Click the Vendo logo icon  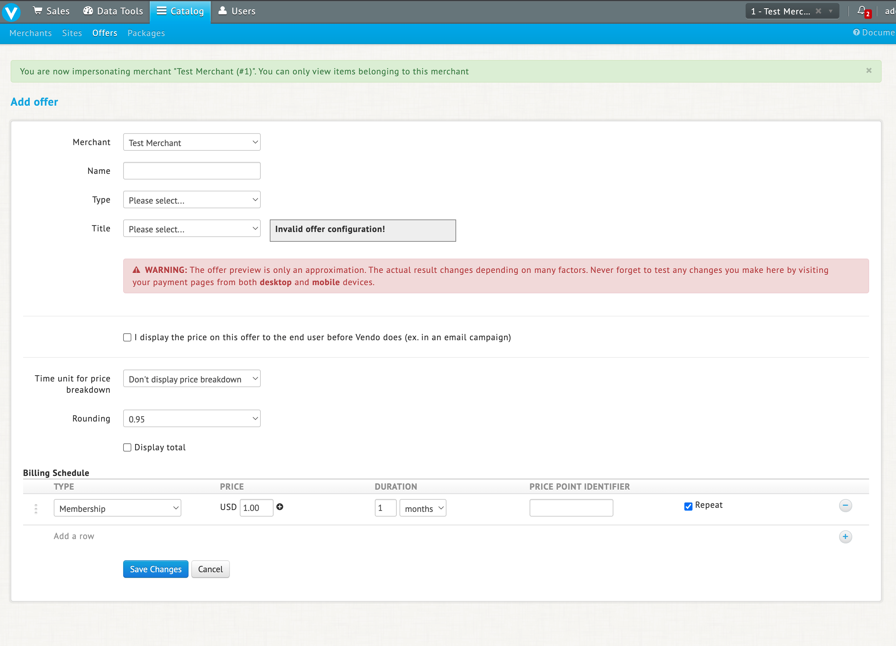coord(11,12)
